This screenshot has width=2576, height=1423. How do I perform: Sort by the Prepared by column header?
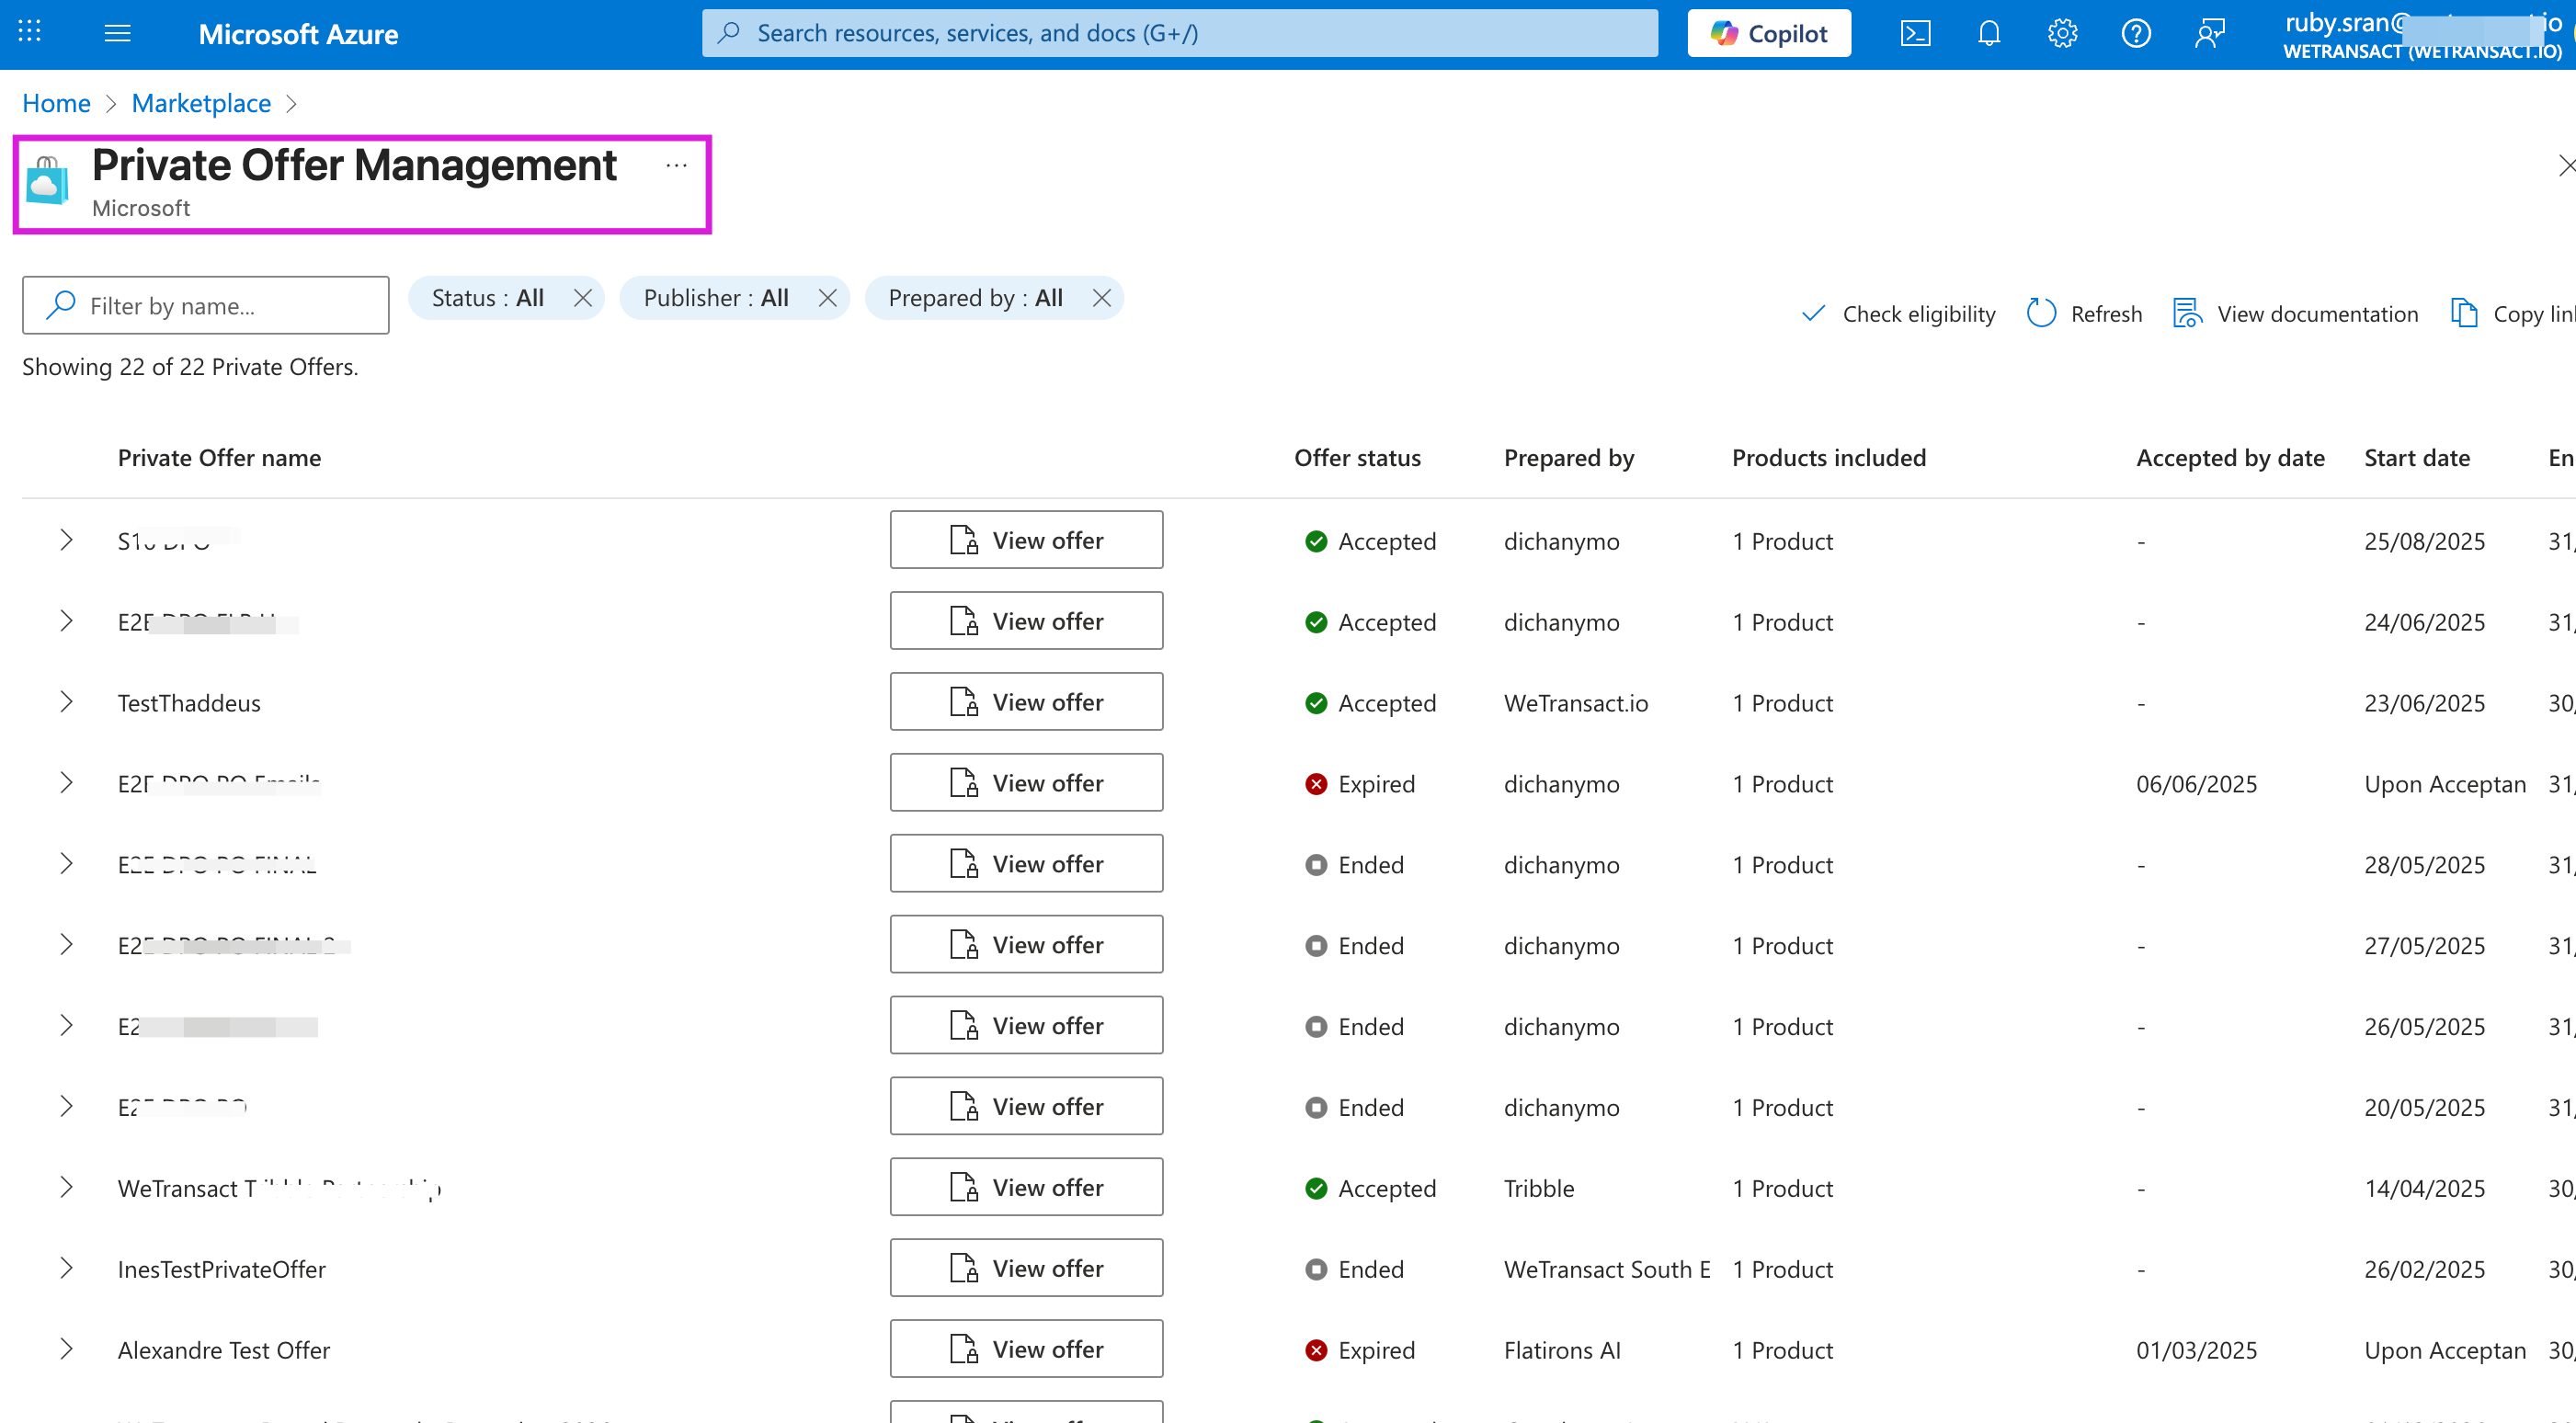[x=1569, y=458]
